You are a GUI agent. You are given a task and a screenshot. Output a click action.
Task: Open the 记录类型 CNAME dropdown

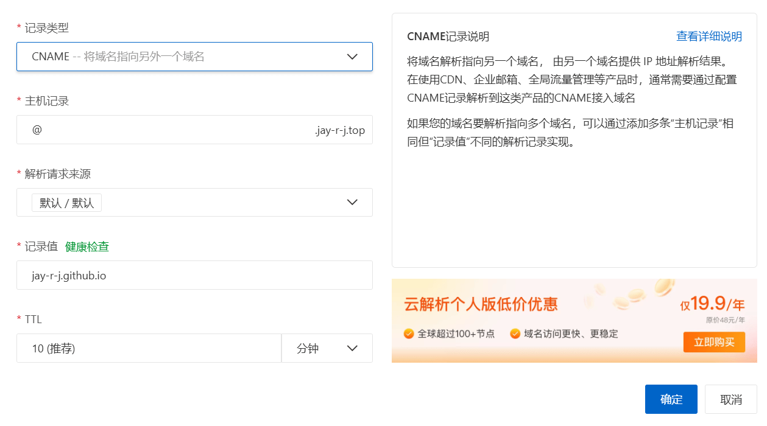[x=183, y=57]
